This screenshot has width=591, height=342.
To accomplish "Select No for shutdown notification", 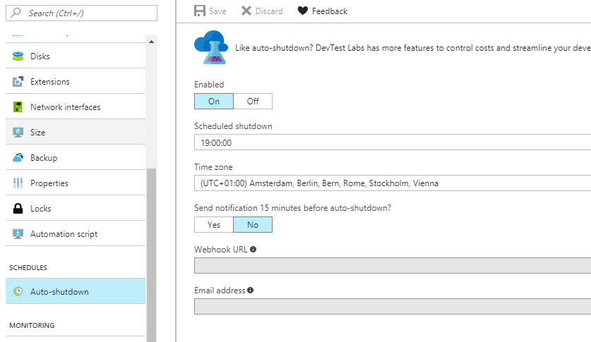I will click(x=253, y=225).
